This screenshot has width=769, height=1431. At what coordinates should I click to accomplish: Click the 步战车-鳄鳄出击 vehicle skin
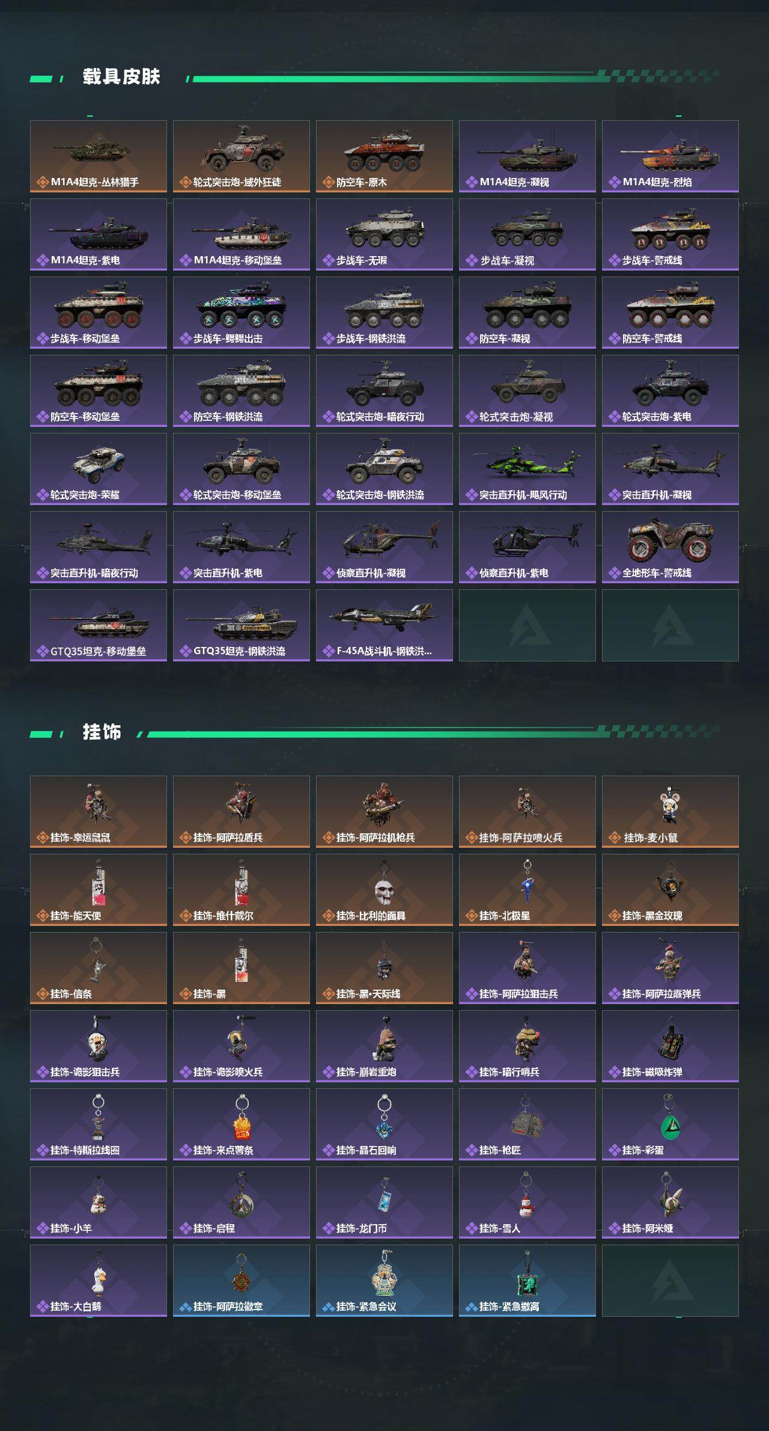click(242, 313)
